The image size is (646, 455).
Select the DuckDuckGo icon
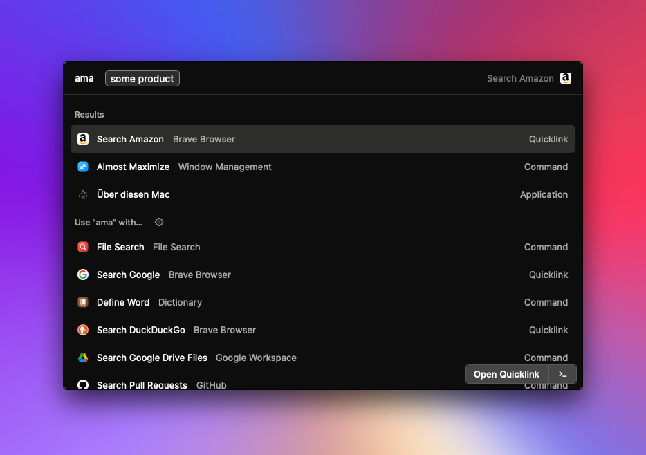pyautogui.click(x=83, y=330)
